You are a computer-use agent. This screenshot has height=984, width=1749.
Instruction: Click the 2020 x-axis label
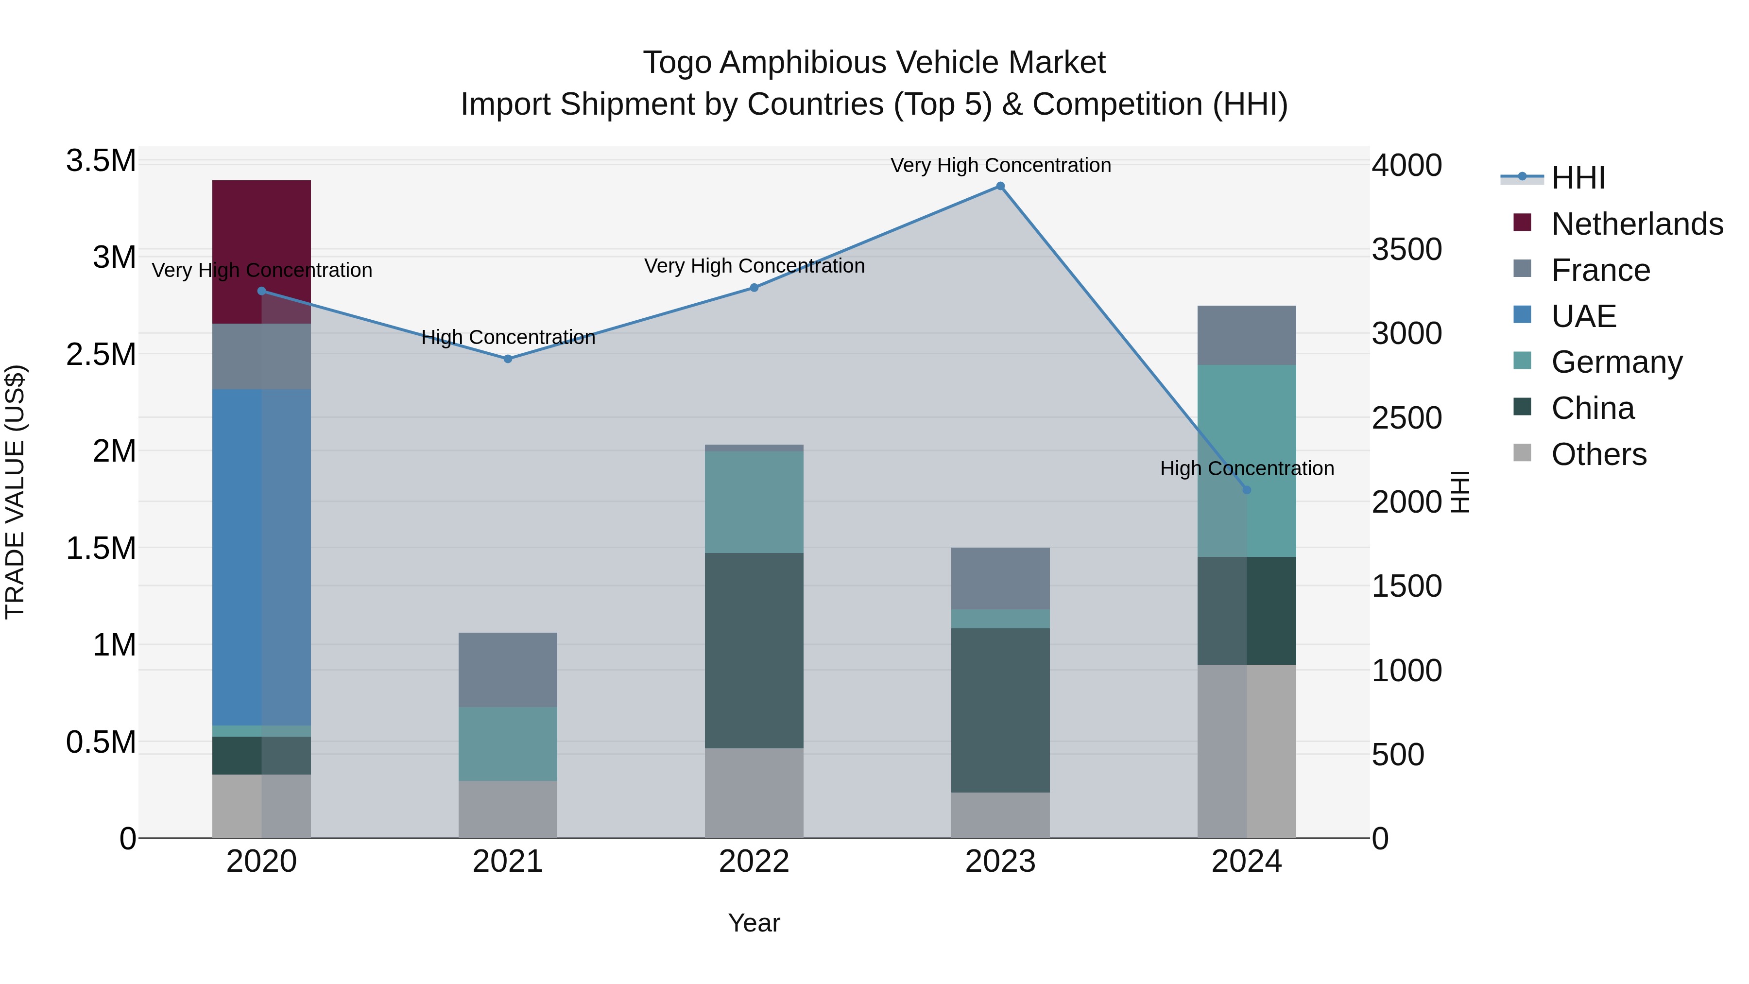coord(261,862)
